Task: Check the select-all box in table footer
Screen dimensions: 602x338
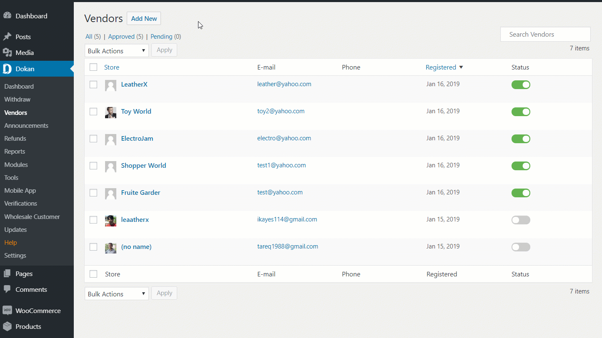Action: (x=93, y=274)
